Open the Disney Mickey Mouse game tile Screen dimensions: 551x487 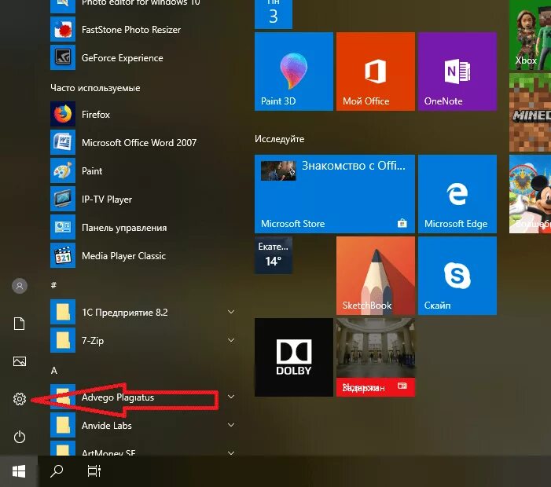(530, 194)
